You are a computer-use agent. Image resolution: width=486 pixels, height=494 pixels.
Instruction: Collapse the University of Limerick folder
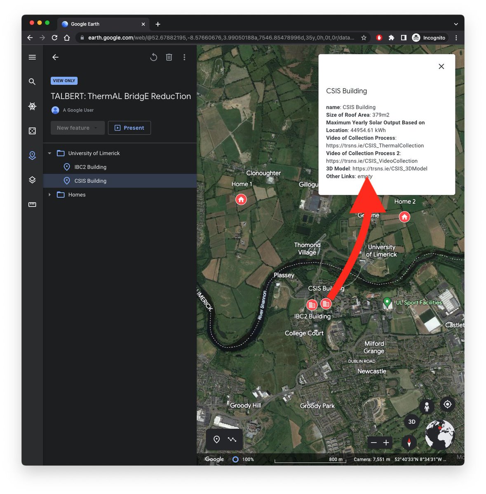pyautogui.click(x=49, y=153)
